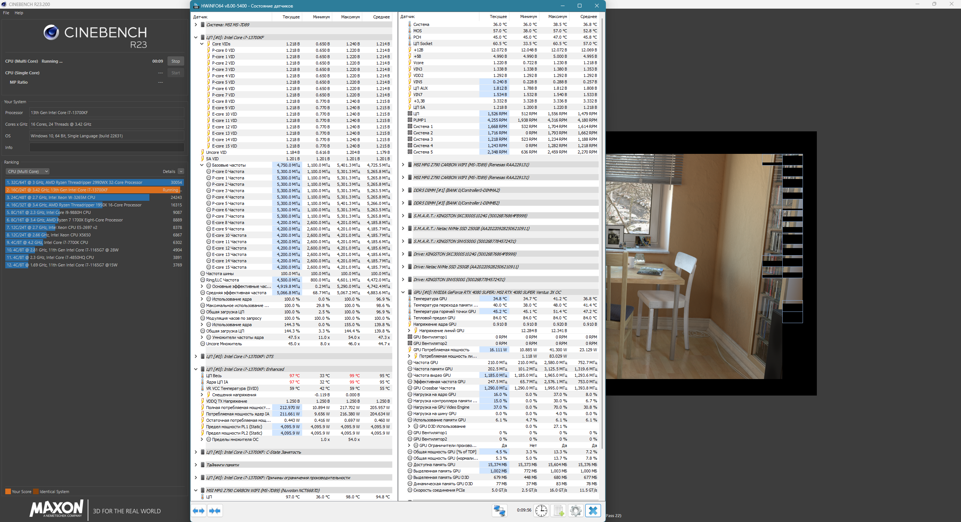The width and height of the screenshot is (961, 522).
Task: Click the expand columns arrows button in HWiNFO
Action: pyautogui.click(x=199, y=511)
